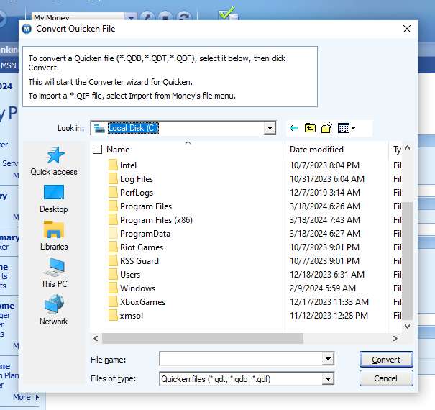Select the Program Files folder icon
The height and width of the screenshot is (410, 435).
[113, 206]
